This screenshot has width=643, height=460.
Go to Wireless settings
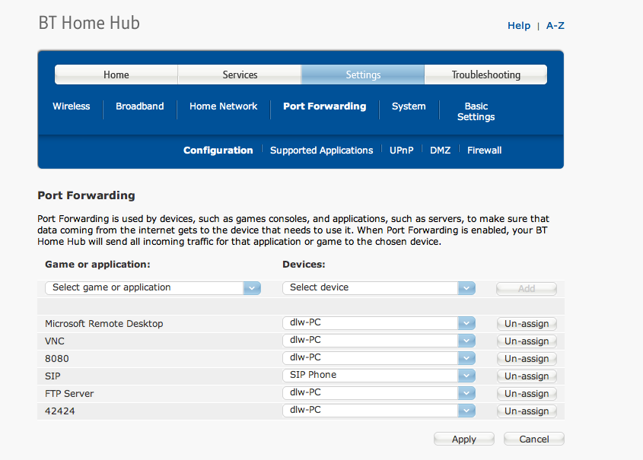coord(72,106)
